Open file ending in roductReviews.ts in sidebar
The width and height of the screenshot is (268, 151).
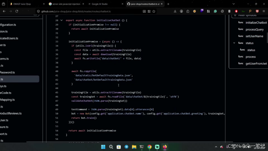pyautogui.click(x=11, y=113)
